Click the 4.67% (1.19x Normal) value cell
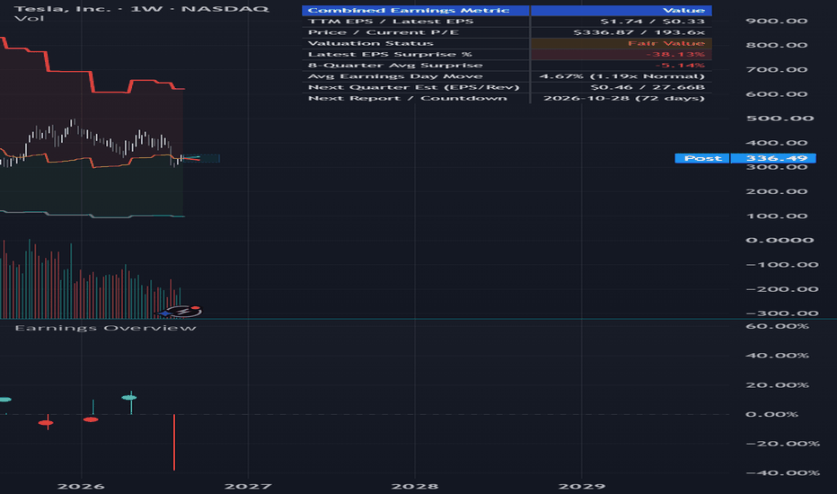The width and height of the screenshot is (837, 494). (621, 76)
